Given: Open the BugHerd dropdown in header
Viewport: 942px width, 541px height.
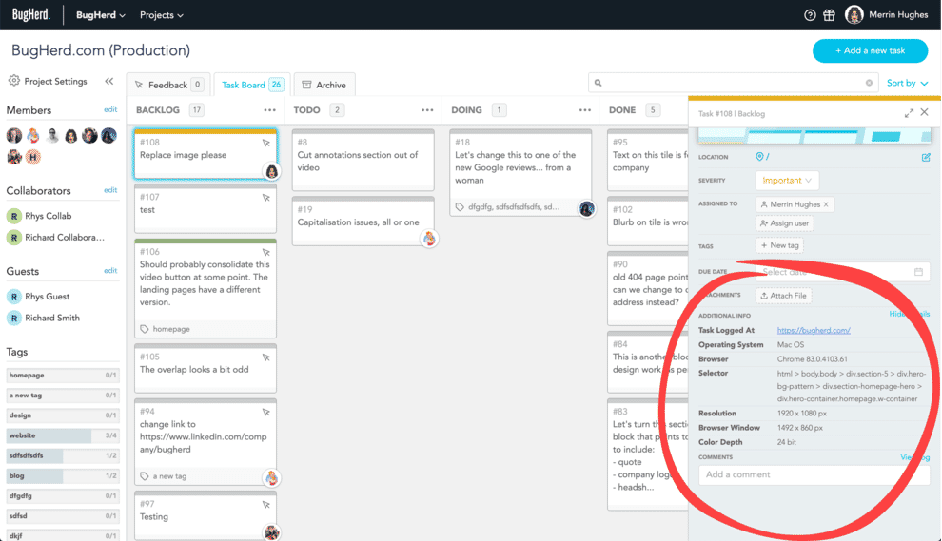Looking at the screenshot, I should pos(100,15).
